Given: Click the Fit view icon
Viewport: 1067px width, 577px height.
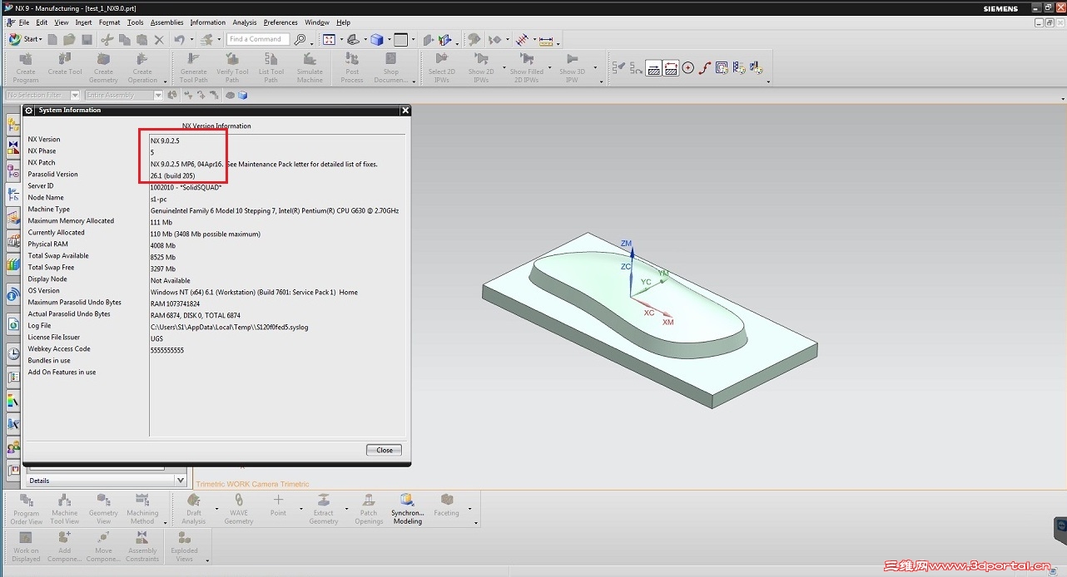Looking at the screenshot, I should [x=329, y=39].
